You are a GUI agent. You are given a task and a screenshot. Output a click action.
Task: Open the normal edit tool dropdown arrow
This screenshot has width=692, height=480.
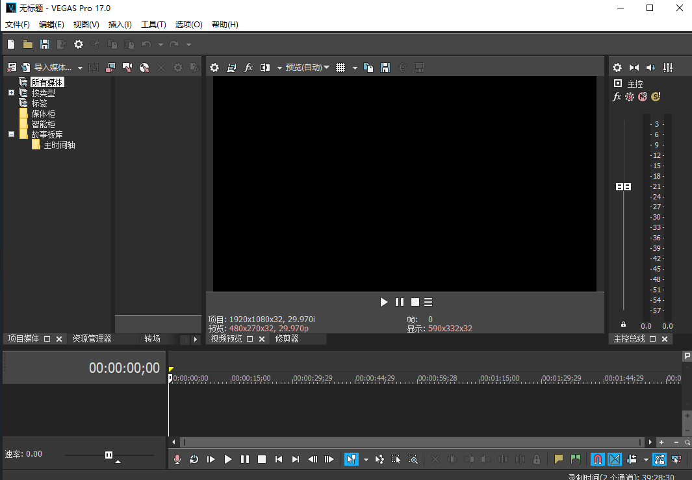[366, 460]
